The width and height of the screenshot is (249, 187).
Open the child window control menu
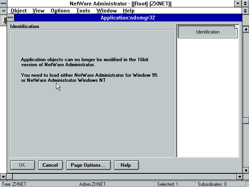(4, 11)
